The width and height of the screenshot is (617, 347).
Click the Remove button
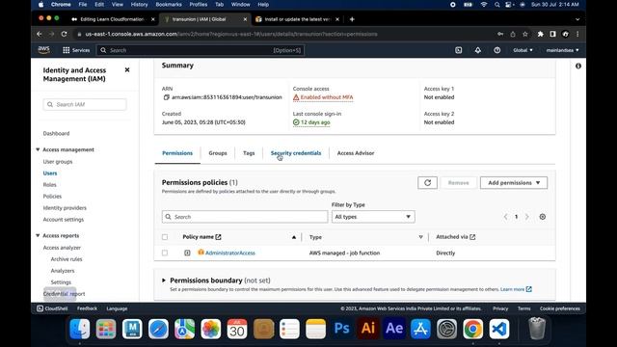pos(459,182)
